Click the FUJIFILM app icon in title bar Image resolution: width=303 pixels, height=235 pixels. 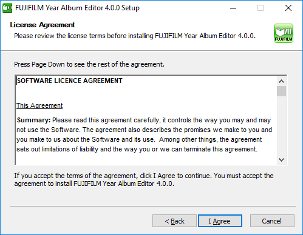pyautogui.click(x=7, y=8)
